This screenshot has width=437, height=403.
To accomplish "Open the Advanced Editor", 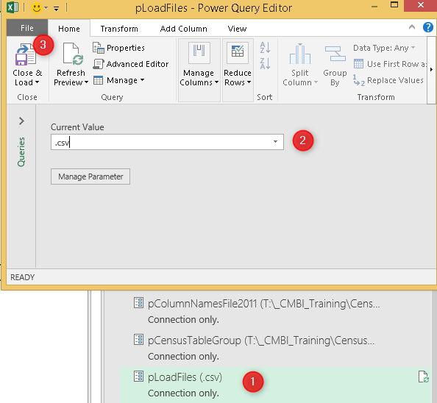I will coord(131,64).
